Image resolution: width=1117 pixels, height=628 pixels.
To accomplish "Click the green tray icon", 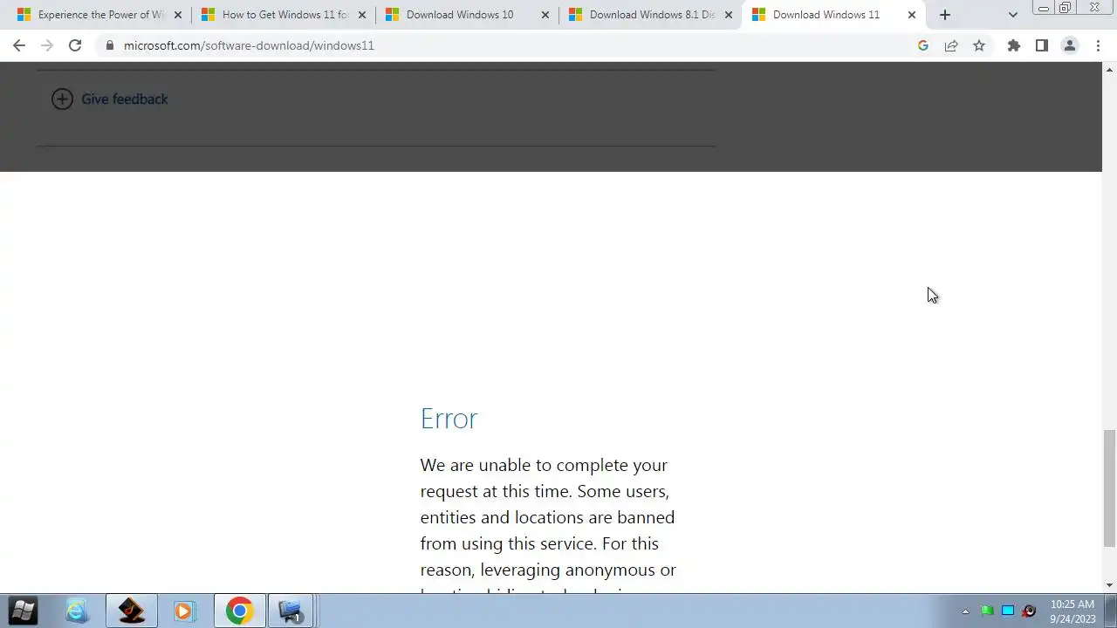I will 987,611.
